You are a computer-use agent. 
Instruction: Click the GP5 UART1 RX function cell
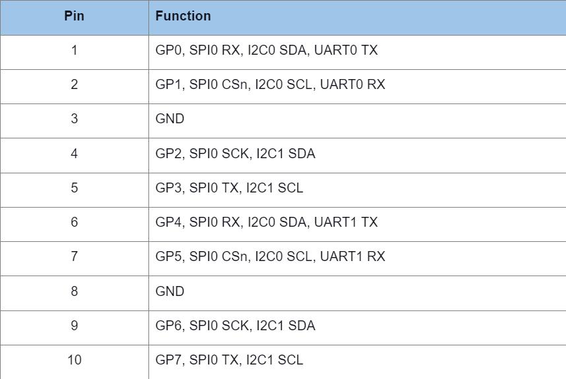point(270,256)
